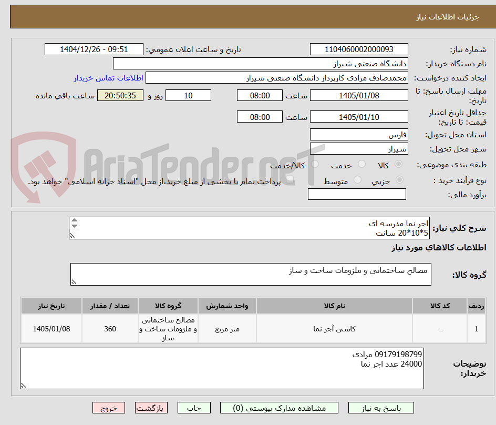This screenshot has width=496, height=425.
Task: Click row number cell 1
Action: [476, 329]
